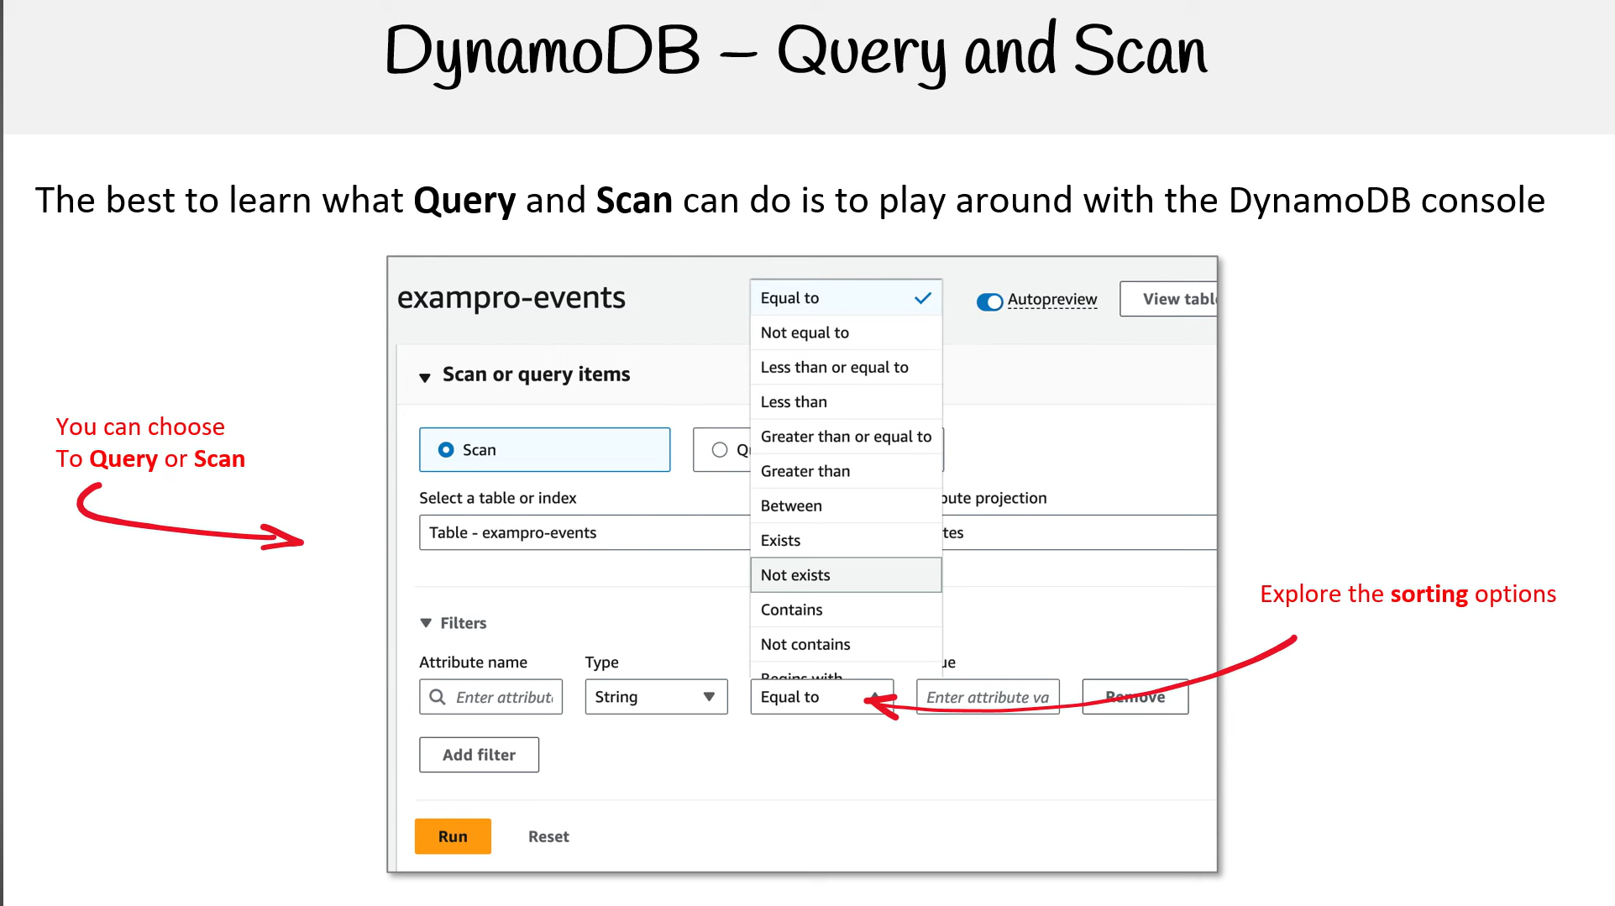This screenshot has height=906, width=1615.
Task: Click the Enter attribute name search field
Action: [491, 697]
